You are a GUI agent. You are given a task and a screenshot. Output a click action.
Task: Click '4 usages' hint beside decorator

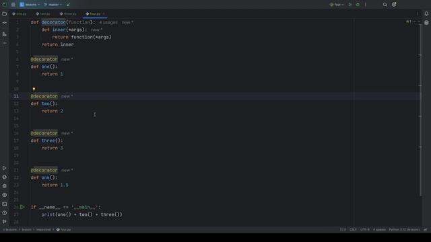click(x=108, y=22)
